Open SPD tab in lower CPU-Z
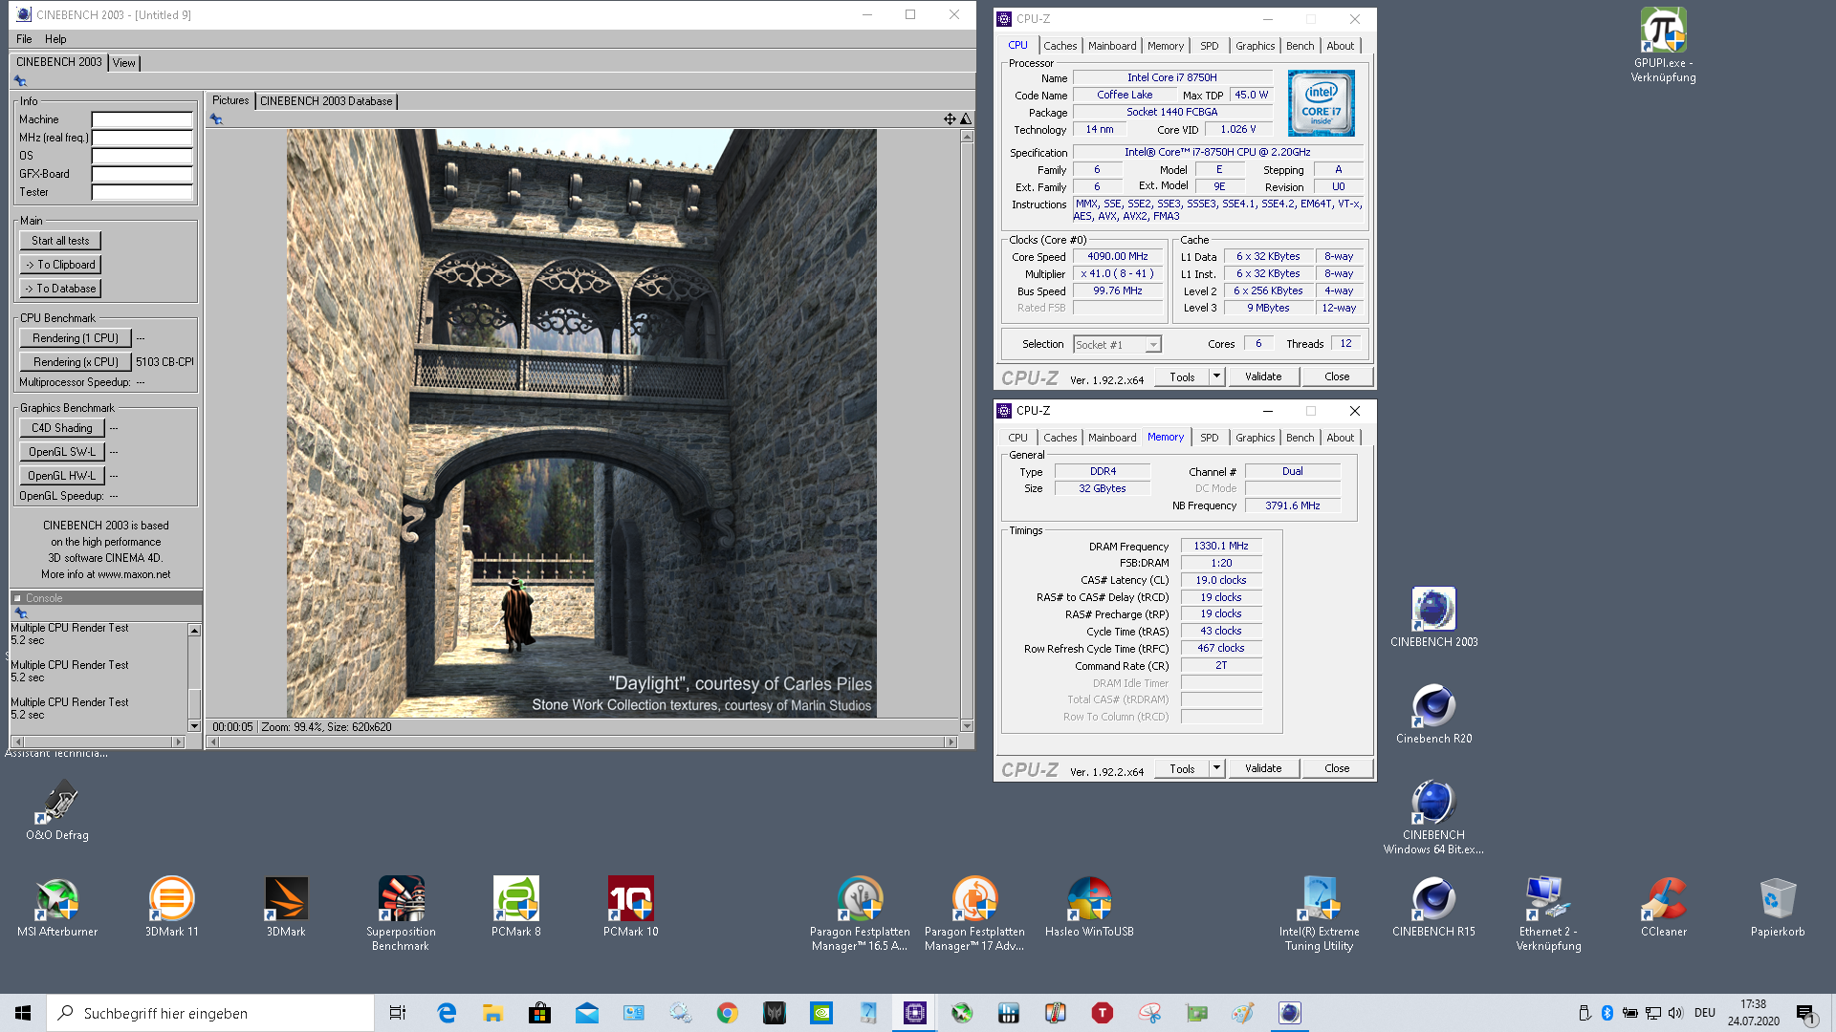This screenshot has height=1032, width=1836. point(1209,438)
